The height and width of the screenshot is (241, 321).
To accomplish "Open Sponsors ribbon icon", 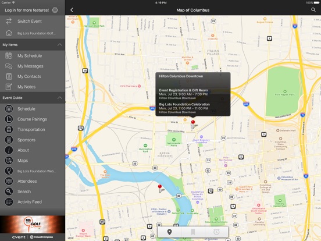I will coord(9,140).
